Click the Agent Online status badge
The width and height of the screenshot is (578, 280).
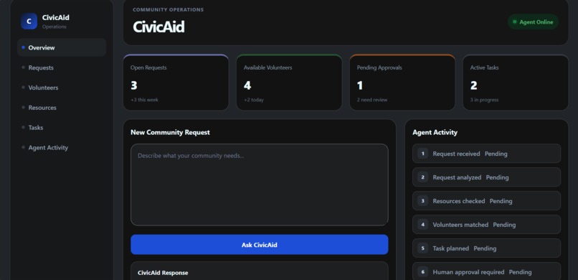[x=533, y=22]
